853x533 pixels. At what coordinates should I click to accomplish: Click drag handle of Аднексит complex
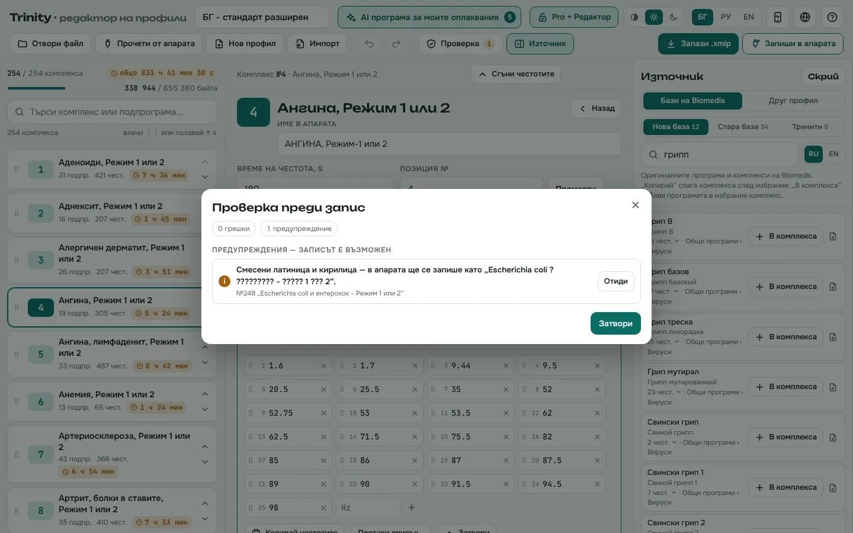[17, 213]
